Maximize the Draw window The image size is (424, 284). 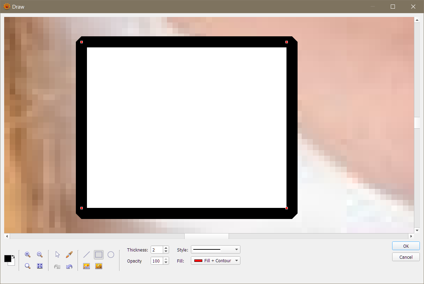tap(393, 7)
